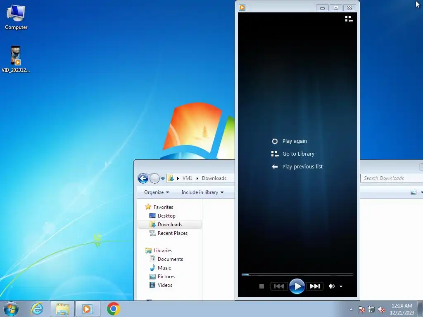Mute the Media Player volume
This screenshot has width=423, height=317.
click(x=332, y=286)
